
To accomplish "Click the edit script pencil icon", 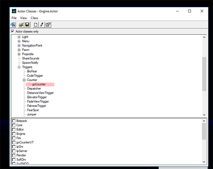I will tap(42, 25).
